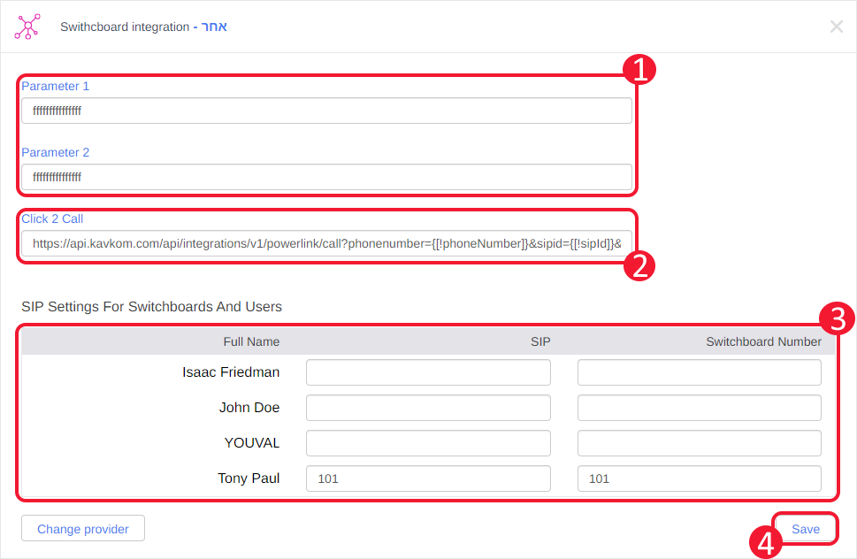Focus YOUVAL's Switchboard Number field
The height and width of the screenshot is (559, 857).
(x=699, y=443)
